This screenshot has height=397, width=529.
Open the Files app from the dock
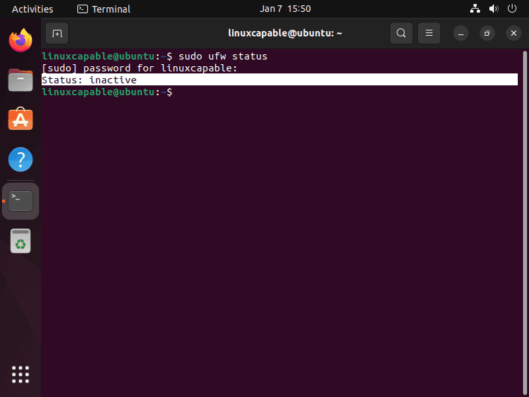tap(20, 80)
